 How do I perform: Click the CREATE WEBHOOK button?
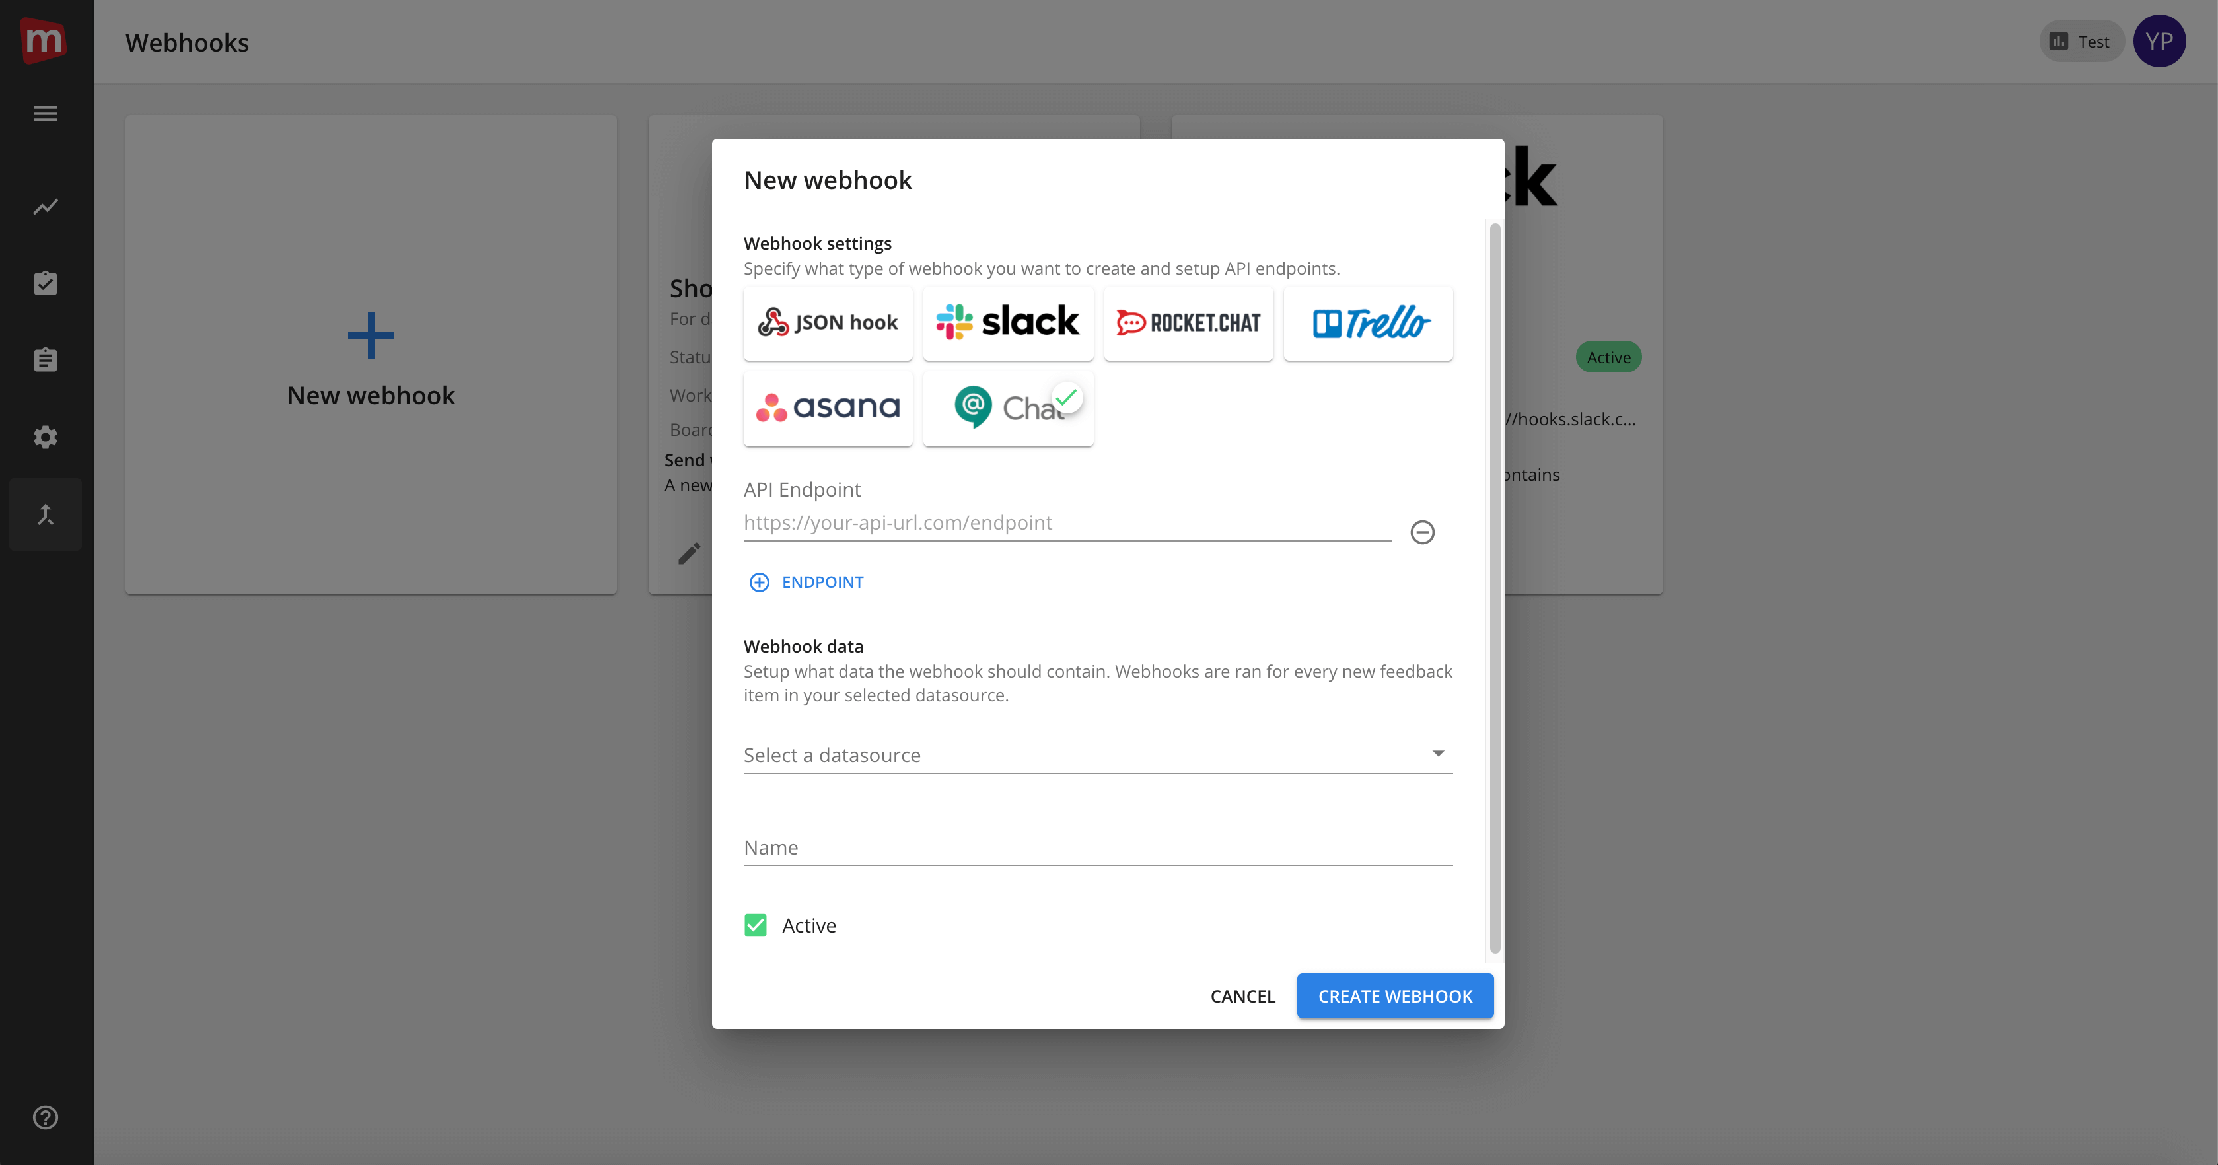(x=1395, y=995)
